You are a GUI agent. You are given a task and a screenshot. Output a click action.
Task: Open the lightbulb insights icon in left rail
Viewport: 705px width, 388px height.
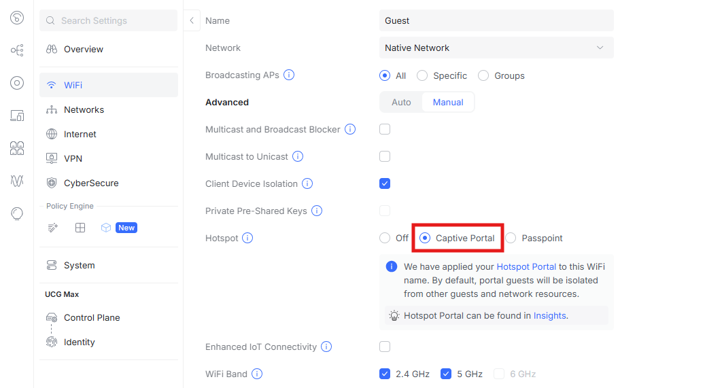pyautogui.click(x=17, y=213)
